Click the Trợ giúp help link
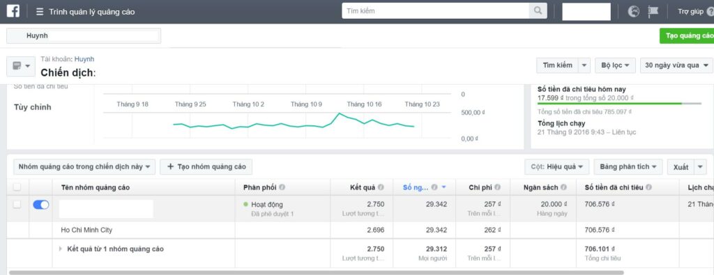This screenshot has width=714, height=275. click(690, 12)
